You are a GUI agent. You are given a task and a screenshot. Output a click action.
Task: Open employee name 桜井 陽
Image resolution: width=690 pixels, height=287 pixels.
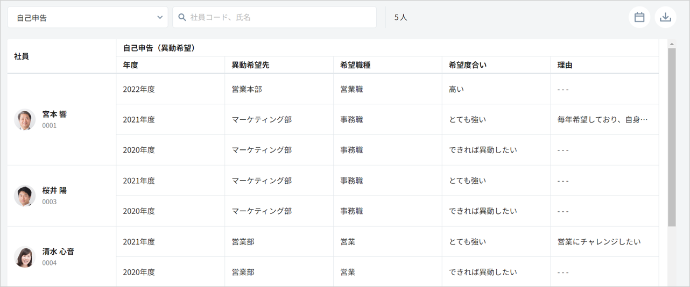pyautogui.click(x=54, y=191)
